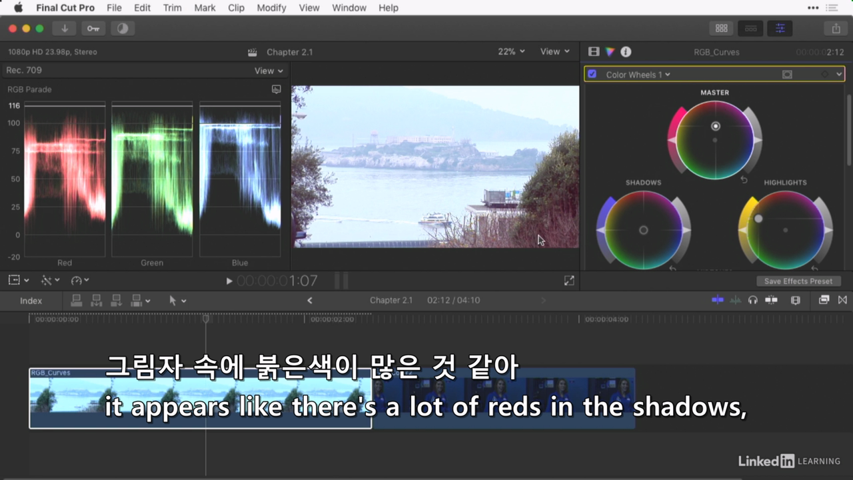
Task: Click the Highlights wheel color puck
Action: click(x=758, y=219)
